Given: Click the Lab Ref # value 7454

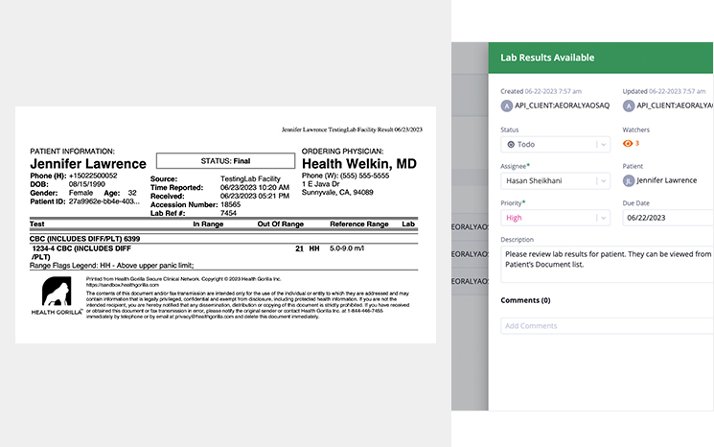Looking at the screenshot, I should point(229,213).
